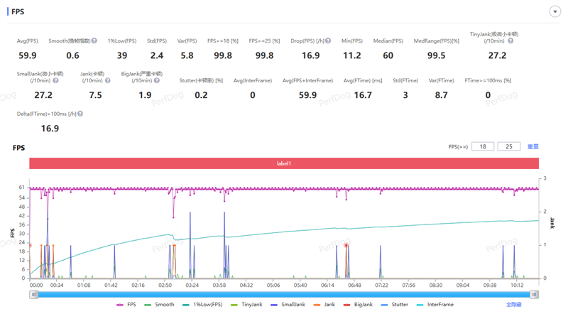Click BigJank info question icon
Screen dimensions: 568x309
pos(154,80)
